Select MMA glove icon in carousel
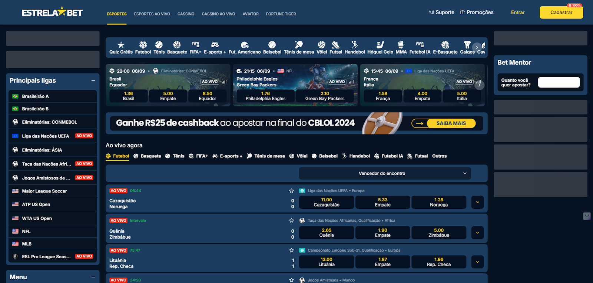 pos(401,45)
